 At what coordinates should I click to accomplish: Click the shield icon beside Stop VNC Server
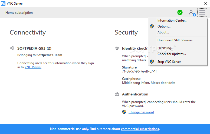(152, 62)
